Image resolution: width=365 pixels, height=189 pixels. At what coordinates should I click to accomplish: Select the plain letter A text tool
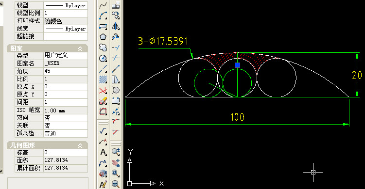click(x=103, y=152)
